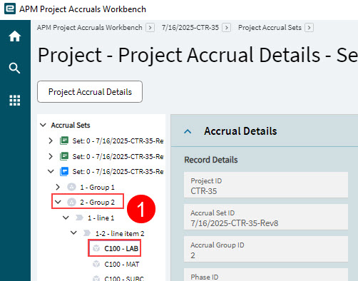358x281 pixels.
Task: Click the cube icon beside C100 - MAT
Action: pos(96,264)
